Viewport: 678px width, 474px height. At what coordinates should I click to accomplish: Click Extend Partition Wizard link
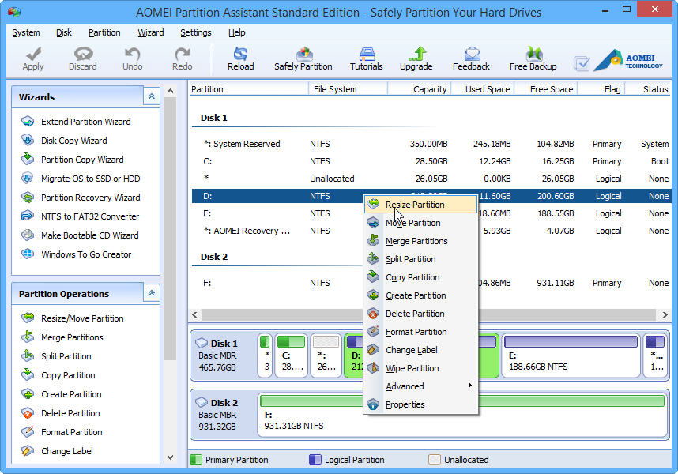pos(85,122)
